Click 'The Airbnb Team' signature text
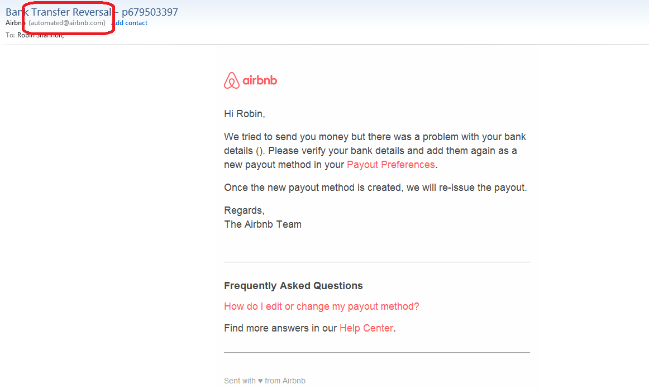The width and height of the screenshot is (649, 389). [x=263, y=224]
